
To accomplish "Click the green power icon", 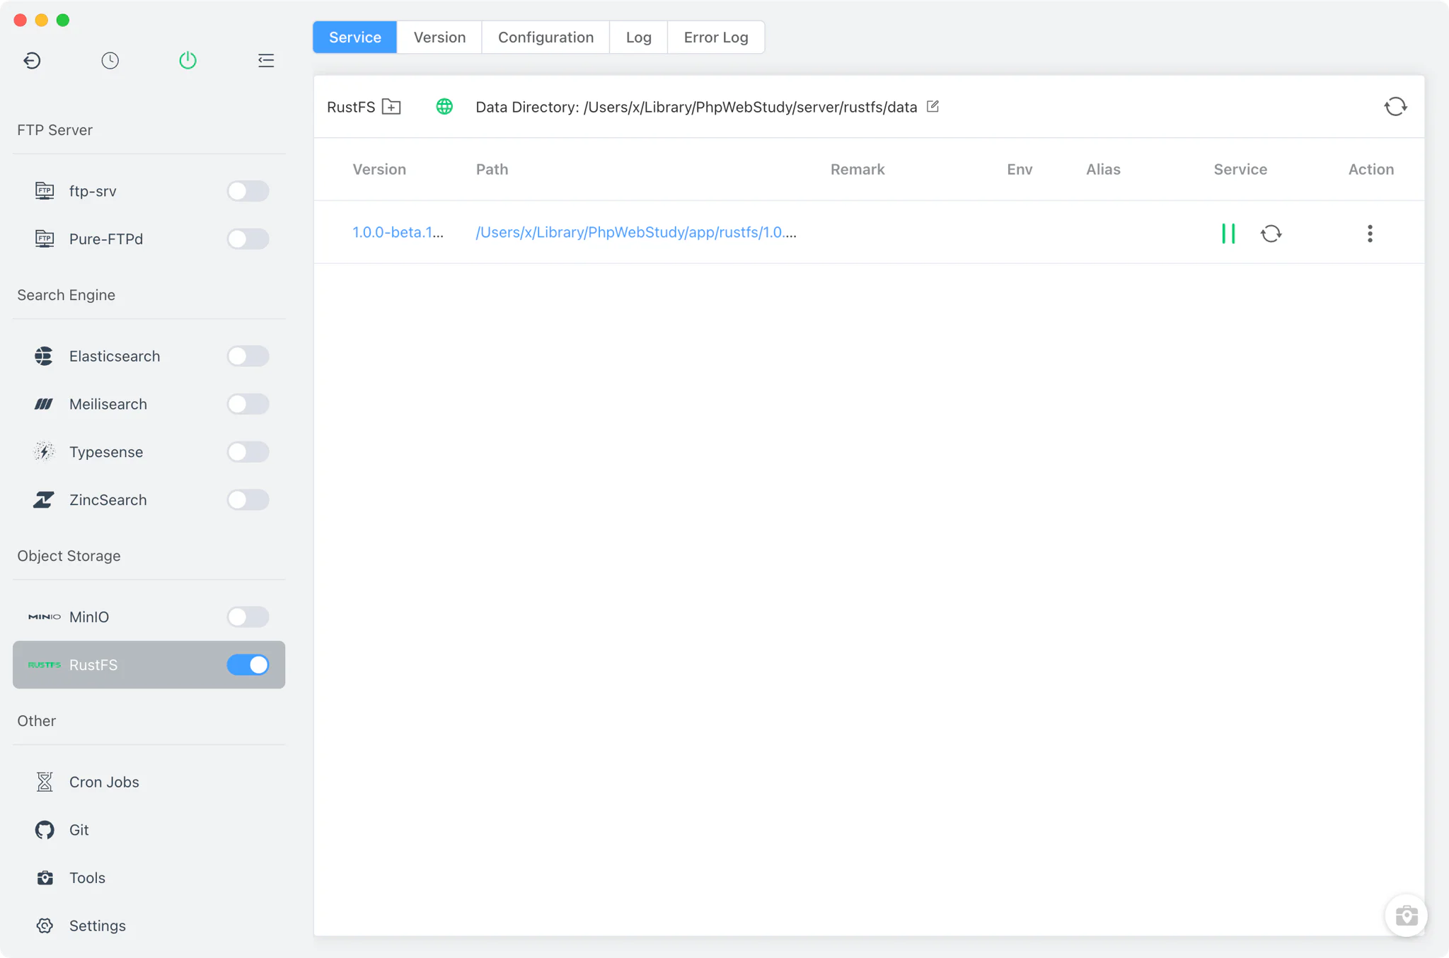I will coord(187,60).
